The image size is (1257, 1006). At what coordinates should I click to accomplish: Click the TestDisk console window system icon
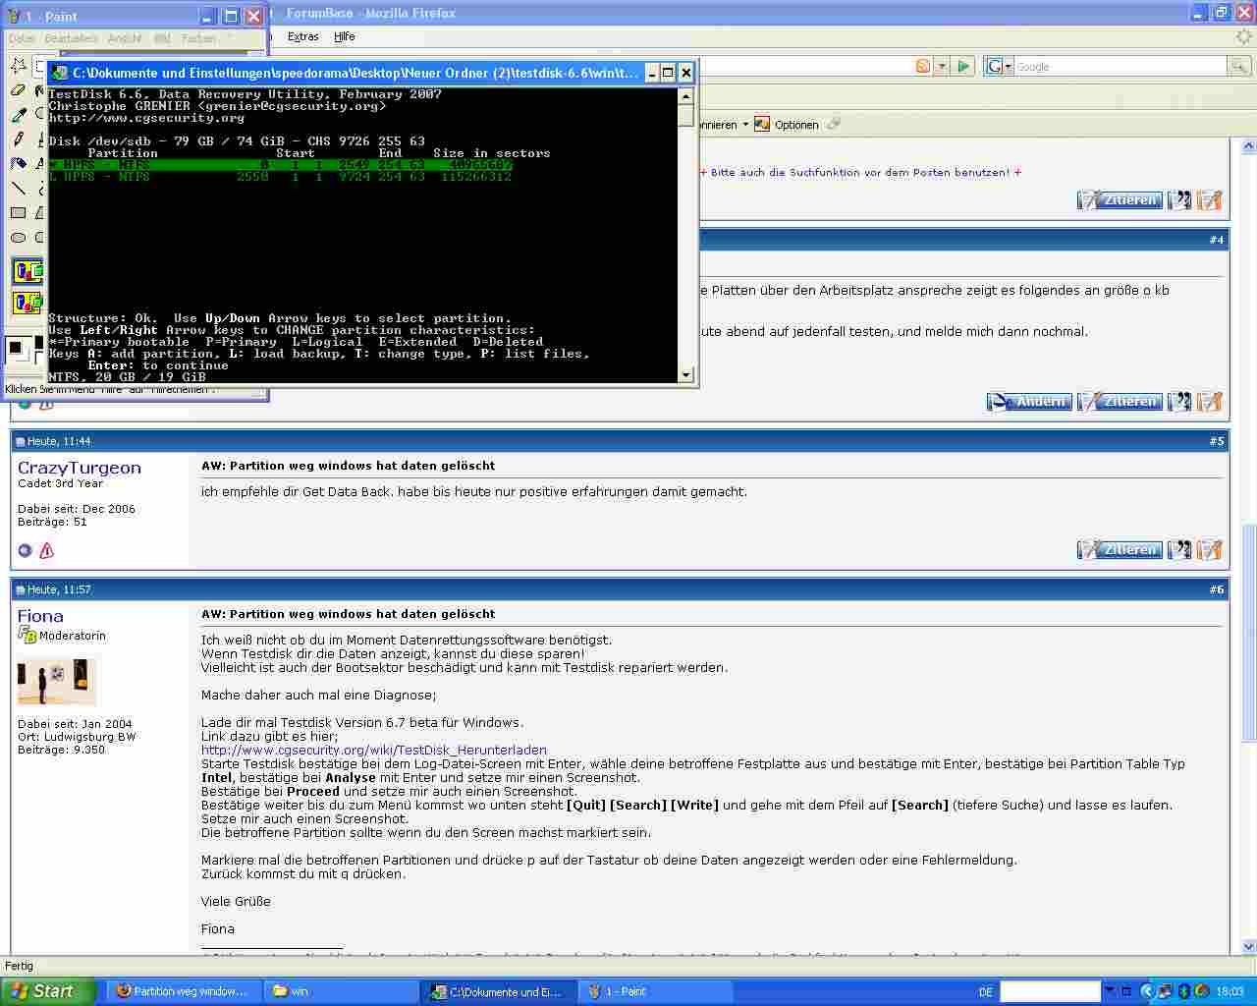60,73
